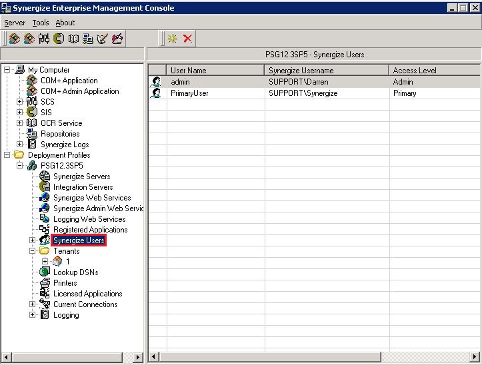Click the OCR Service book toolbar icon
482x365 pixels.
coord(73,39)
